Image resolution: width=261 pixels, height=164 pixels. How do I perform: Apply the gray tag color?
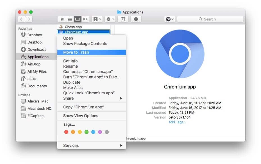coord(107,132)
